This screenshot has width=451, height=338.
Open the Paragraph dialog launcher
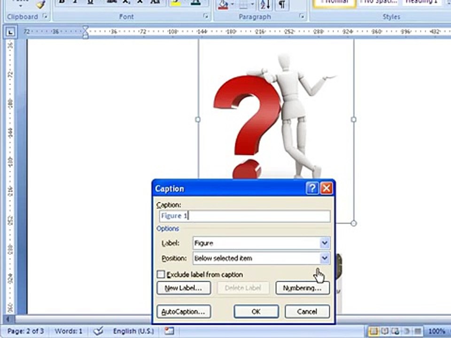[302, 16]
